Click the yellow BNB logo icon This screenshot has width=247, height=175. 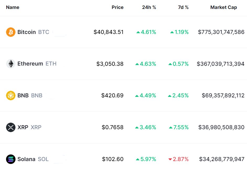[x=11, y=96]
